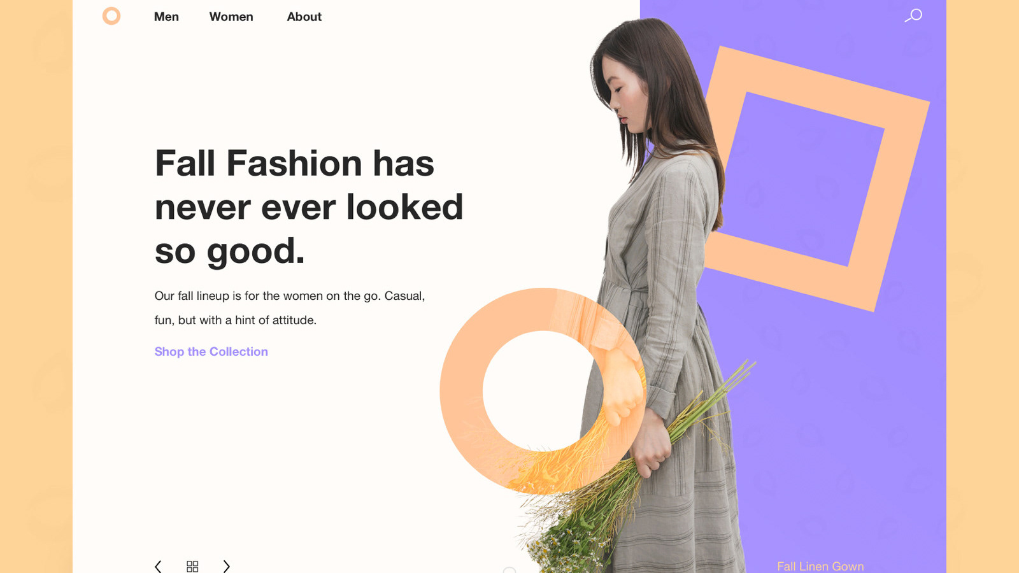Open the search magnifier icon
This screenshot has height=573, width=1019.
(x=913, y=15)
